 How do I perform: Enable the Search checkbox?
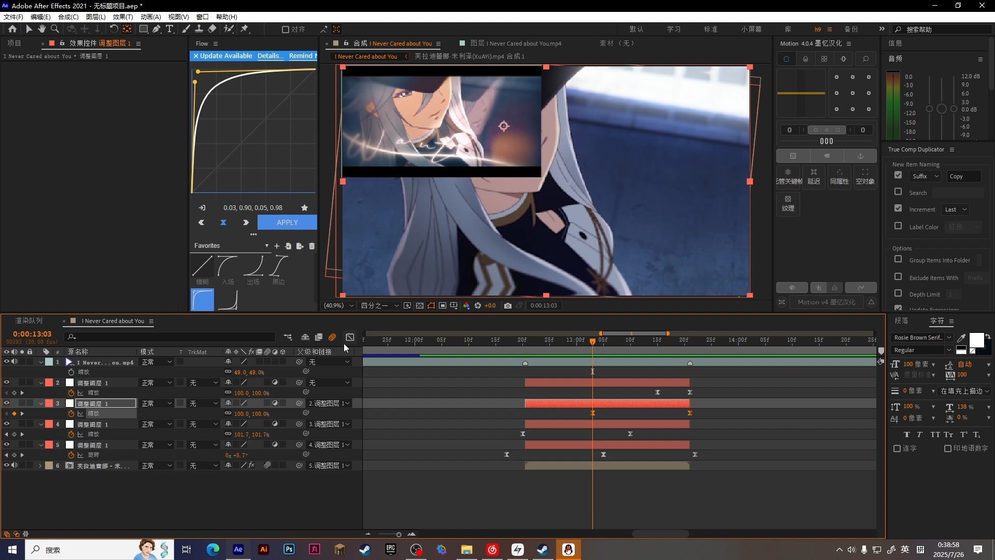[898, 192]
